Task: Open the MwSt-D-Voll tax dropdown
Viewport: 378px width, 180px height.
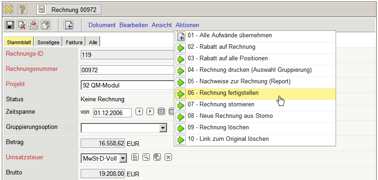Action: click(123, 158)
